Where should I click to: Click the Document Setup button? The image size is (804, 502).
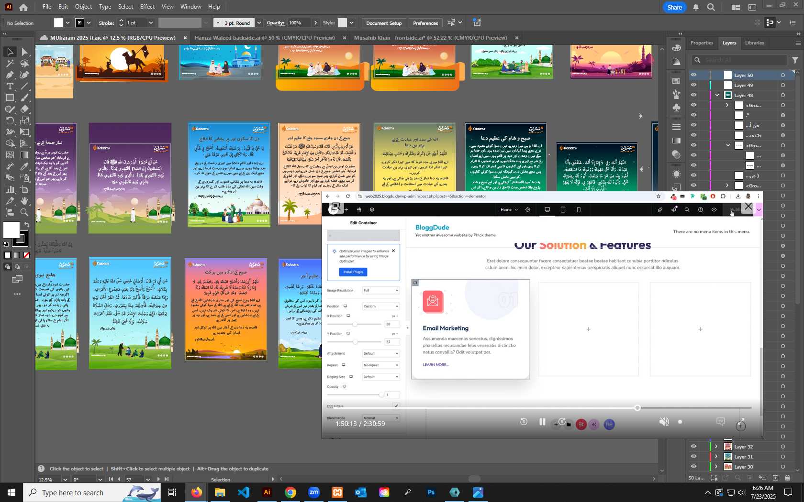click(384, 23)
